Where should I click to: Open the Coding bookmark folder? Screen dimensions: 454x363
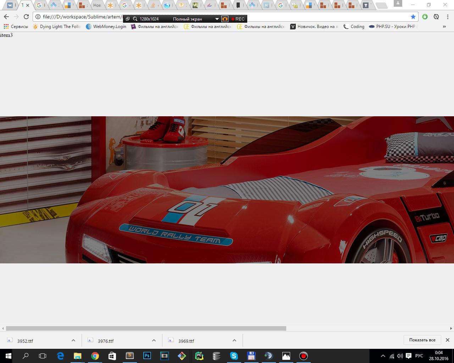pyautogui.click(x=354, y=27)
